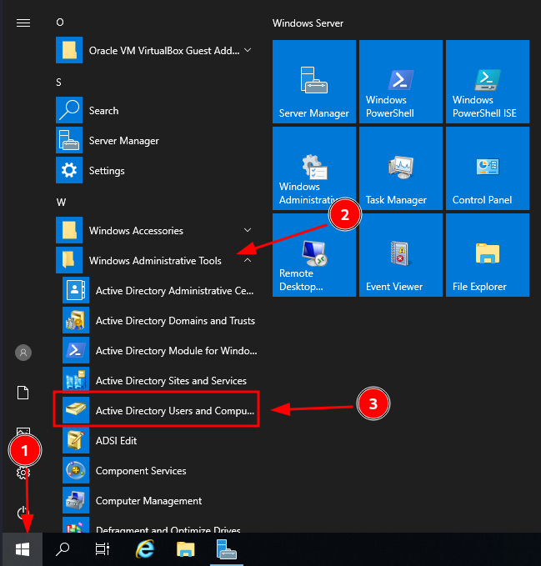Click the Settings gear icon in app list

[69, 170]
